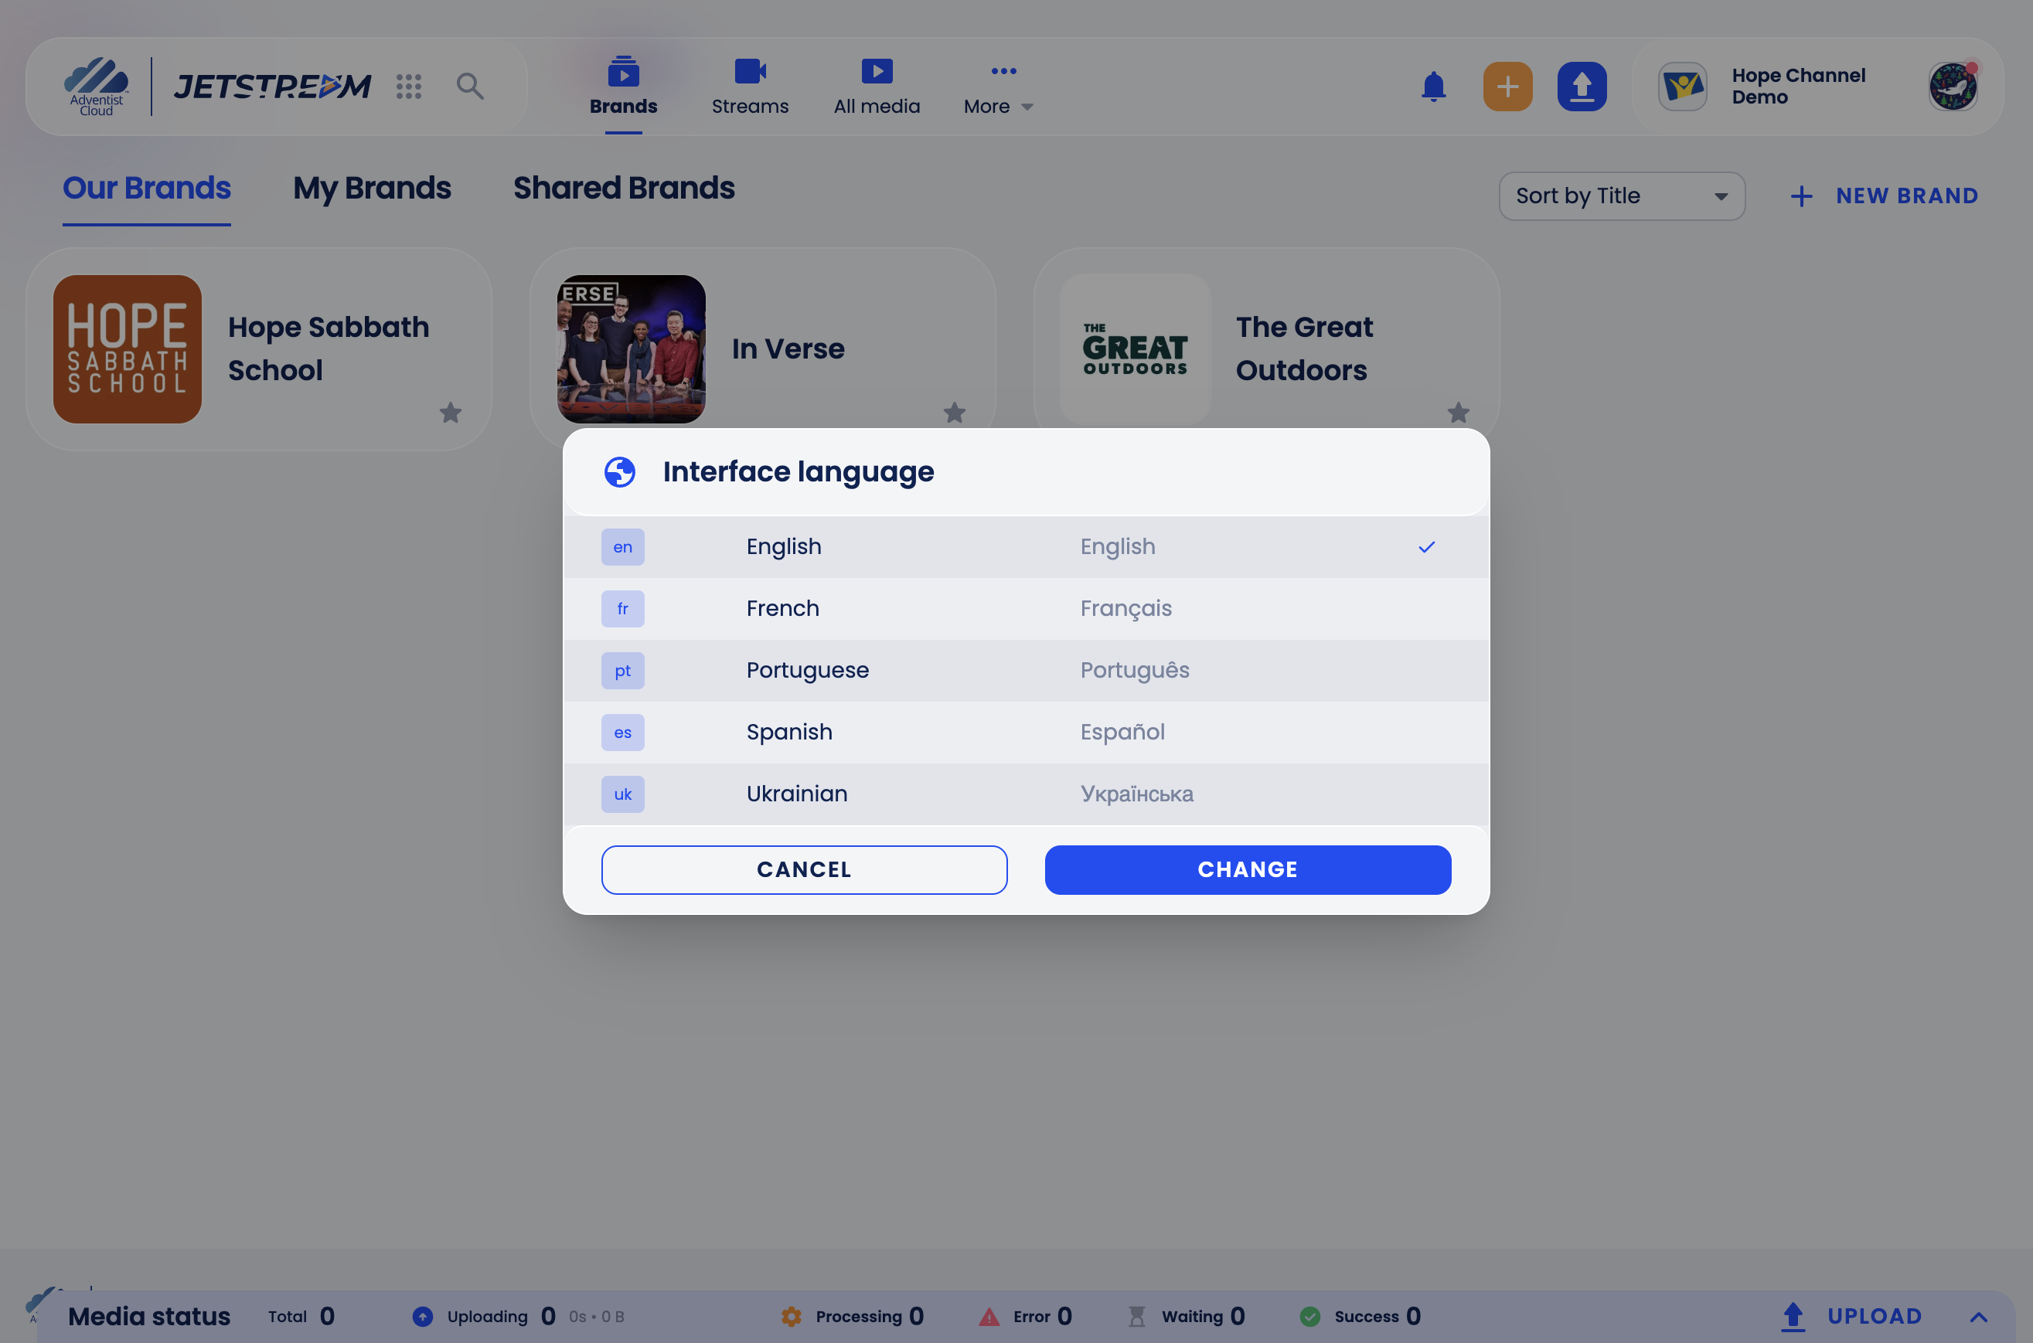Open the user avatar profile menu
Viewport: 2033px width, 1343px height.
(x=1953, y=87)
